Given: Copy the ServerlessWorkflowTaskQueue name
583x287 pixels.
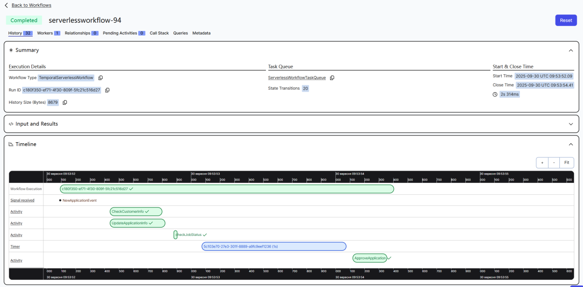Looking at the screenshot, I should point(332,78).
